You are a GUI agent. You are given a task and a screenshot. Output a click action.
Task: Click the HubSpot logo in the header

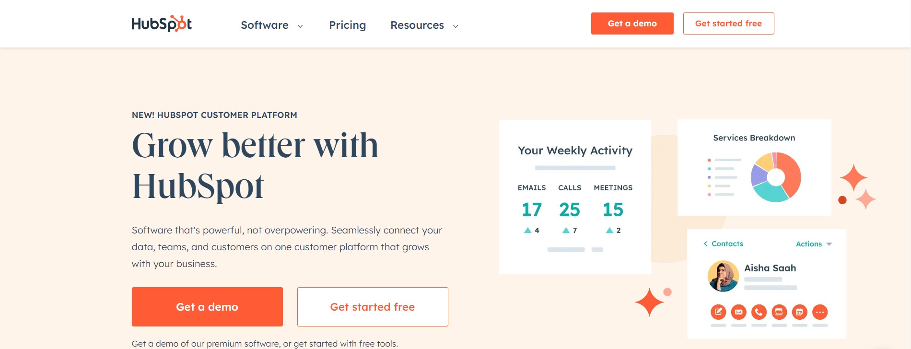coord(162,23)
